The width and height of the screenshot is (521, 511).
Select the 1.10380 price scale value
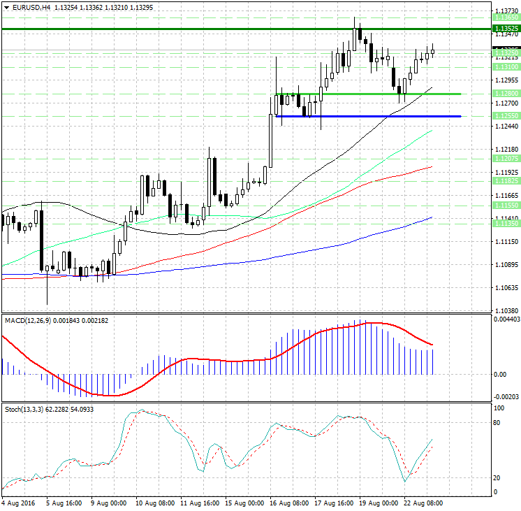click(x=506, y=310)
